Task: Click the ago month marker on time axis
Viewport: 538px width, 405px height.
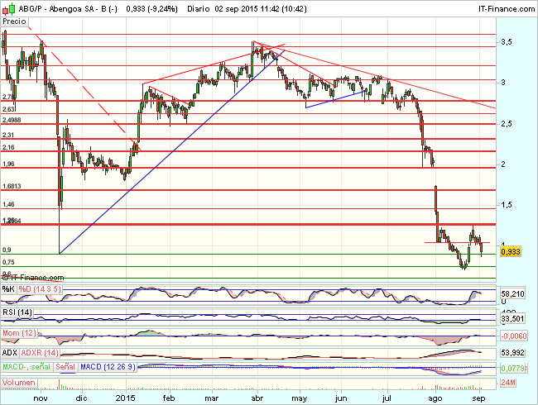Action: [433, 398]
